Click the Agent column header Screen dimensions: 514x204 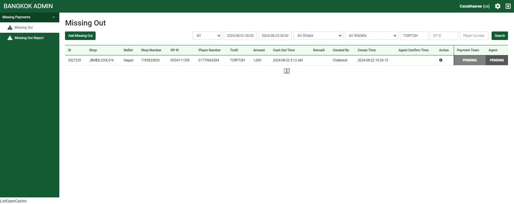click(x=493, y=50)
